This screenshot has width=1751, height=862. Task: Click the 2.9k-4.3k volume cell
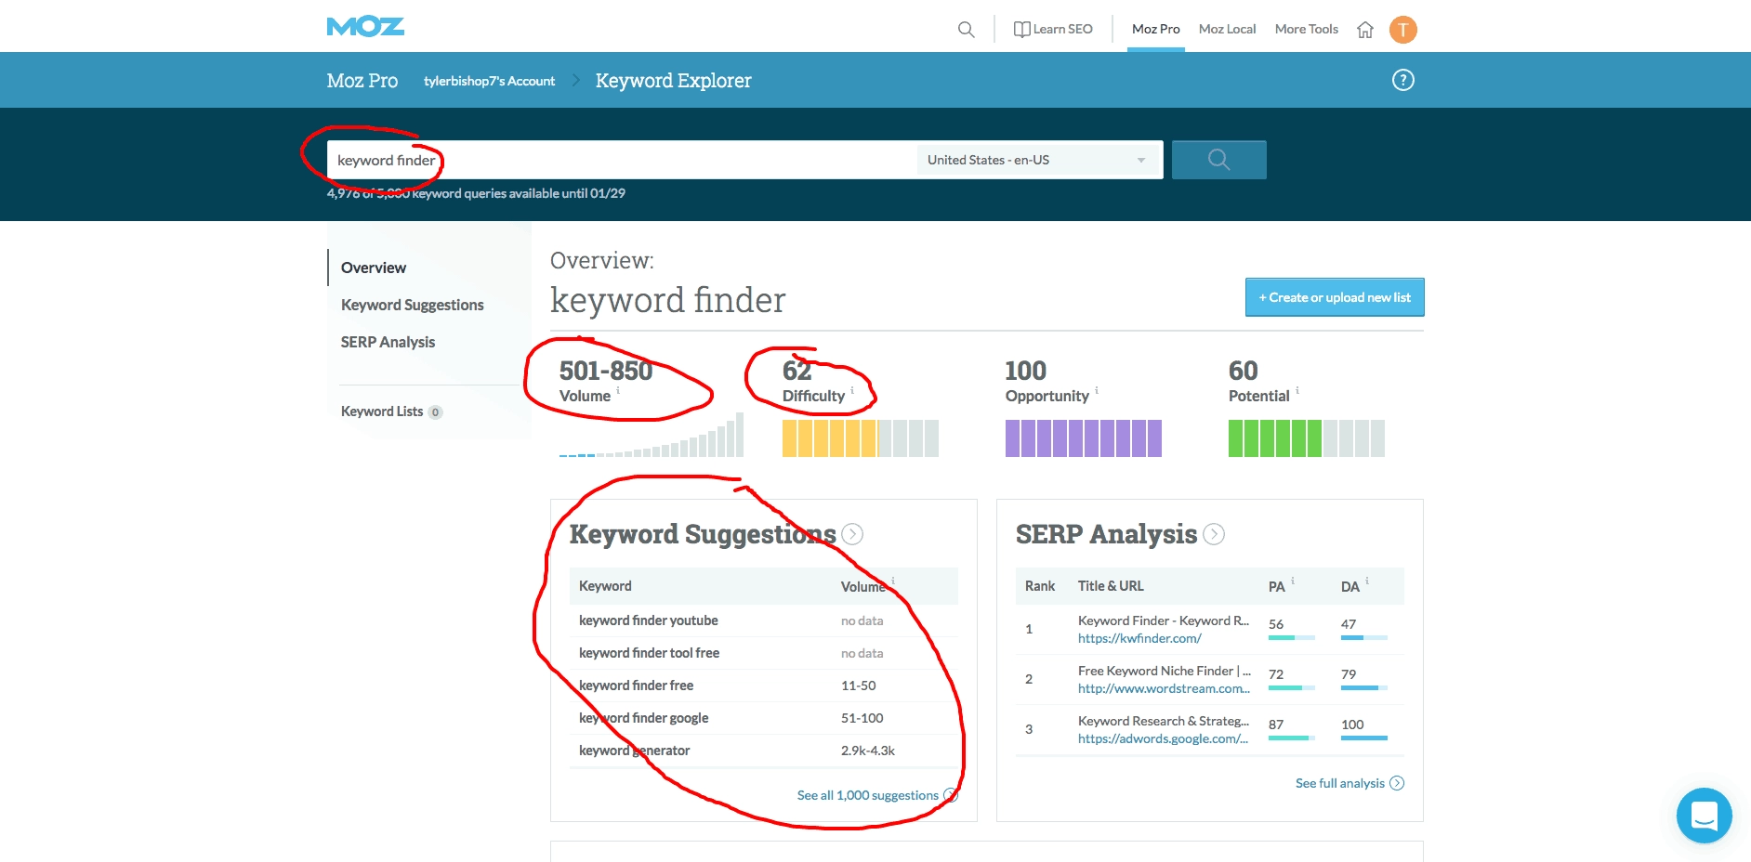pos(868,751)
